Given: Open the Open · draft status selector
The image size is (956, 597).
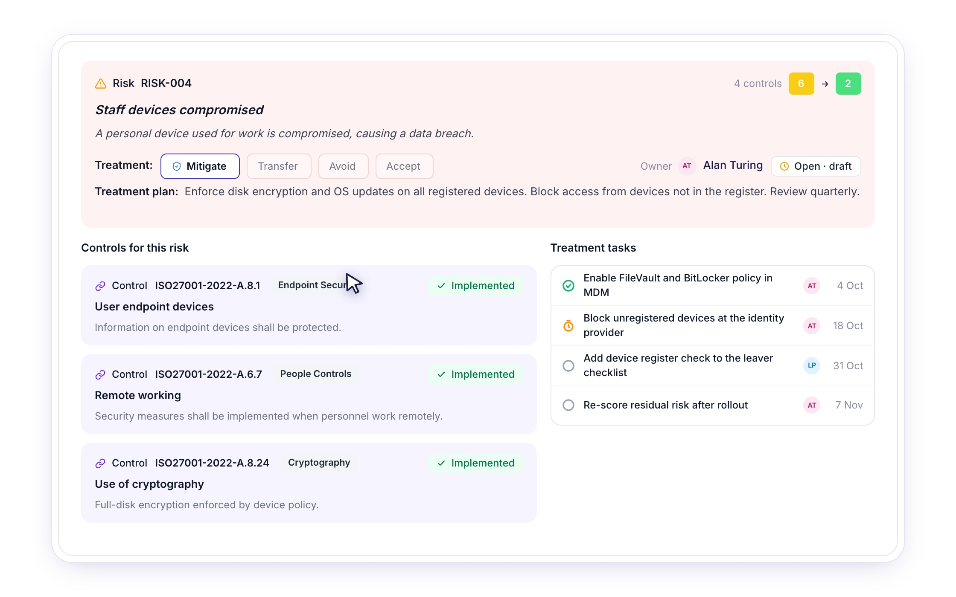Looking at the screenshot, I should pos(816,166).
